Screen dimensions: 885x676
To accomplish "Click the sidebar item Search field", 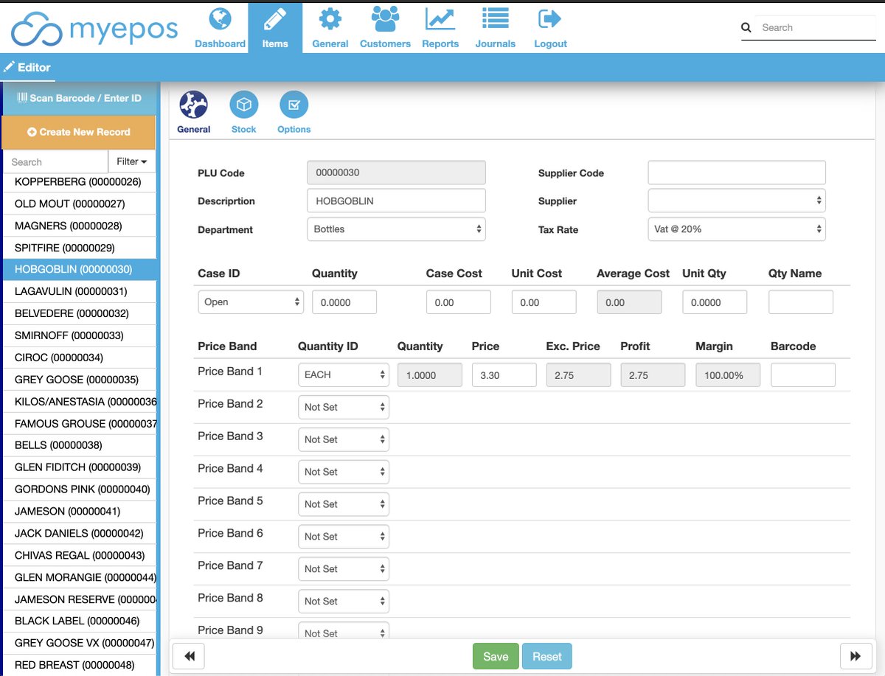I will (55, 161).
